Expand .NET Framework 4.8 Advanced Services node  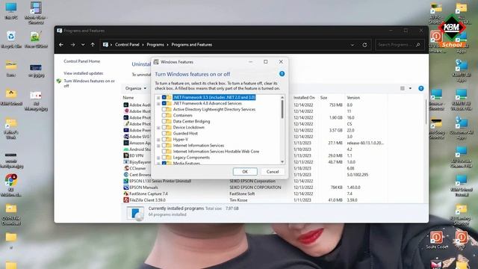158,104
